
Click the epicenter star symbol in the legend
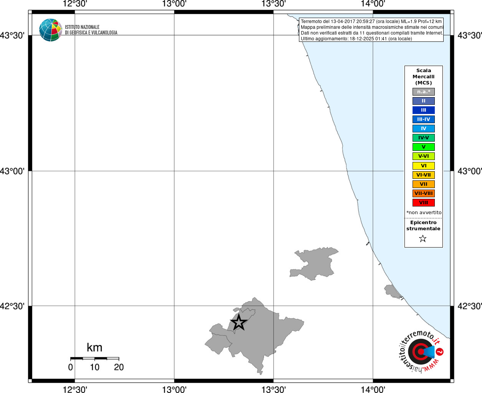pyautogui.click(x=423, y=239)
